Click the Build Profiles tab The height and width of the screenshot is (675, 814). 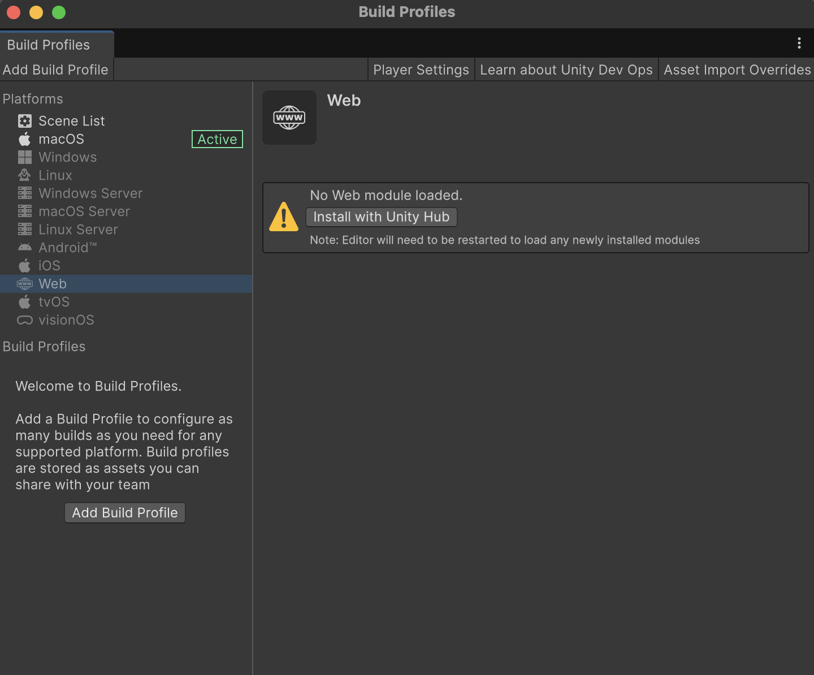coord(57,45)
